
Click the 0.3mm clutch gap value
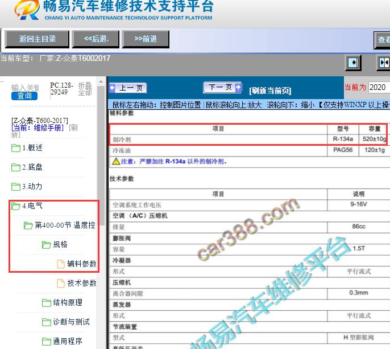(x=358, y=293)
